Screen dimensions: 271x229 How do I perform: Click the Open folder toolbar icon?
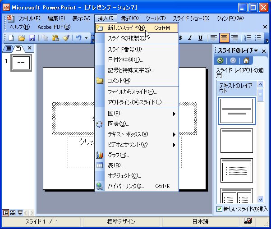click(x=22, y=38)
